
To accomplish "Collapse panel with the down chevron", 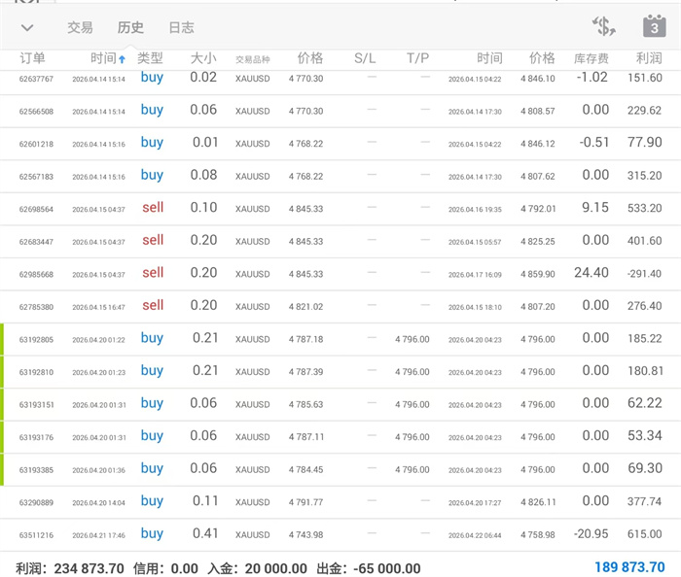I will click(x=27, y=28).
